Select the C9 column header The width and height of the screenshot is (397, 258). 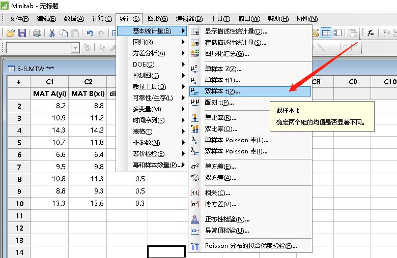click(x=352, y=82)
